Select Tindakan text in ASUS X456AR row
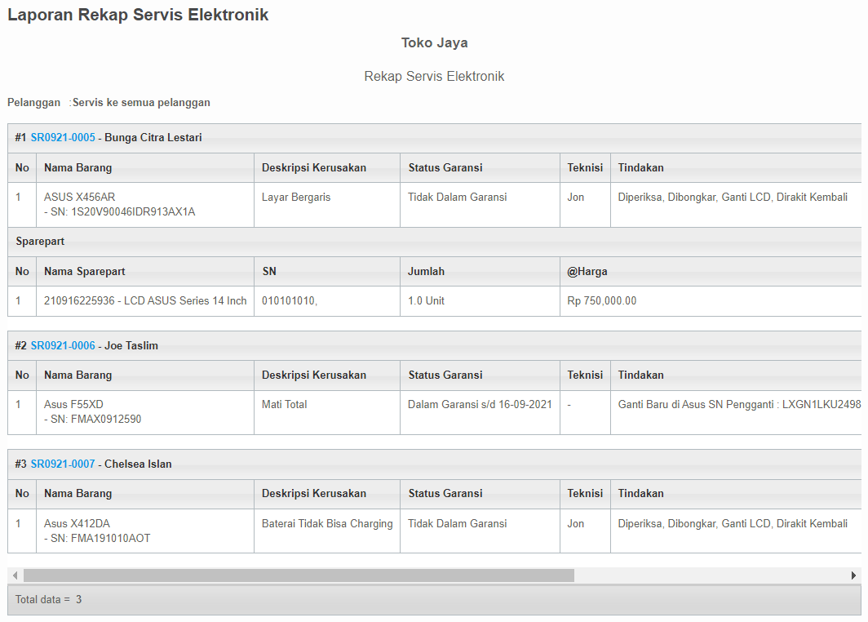Screen dimensions: 868x622 [x=733, y=198]
